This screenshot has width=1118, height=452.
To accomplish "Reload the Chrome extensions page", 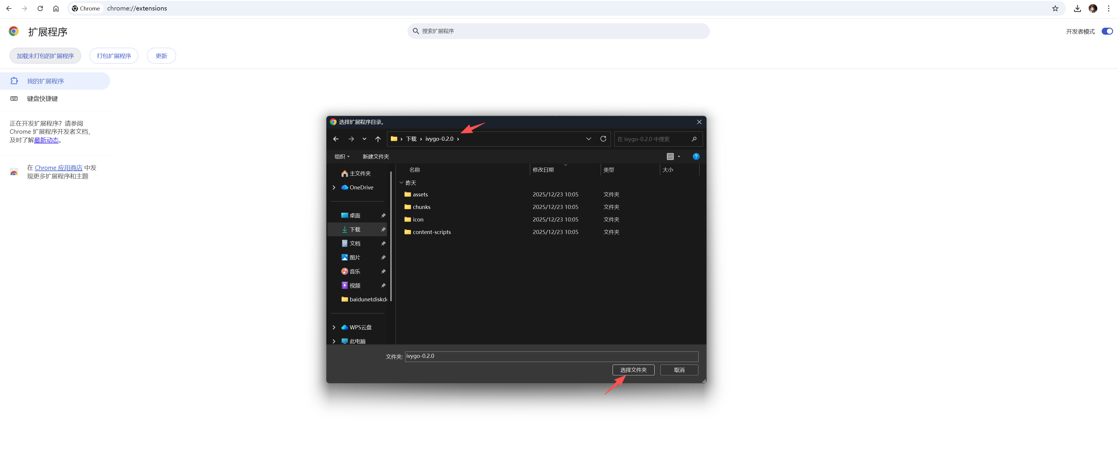I will click(40, 8).
